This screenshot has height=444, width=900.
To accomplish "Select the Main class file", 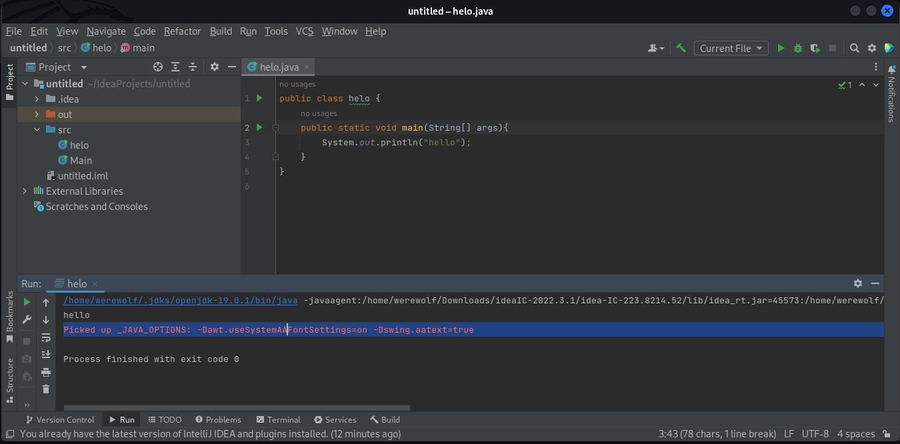I will [x=81, y=160].
